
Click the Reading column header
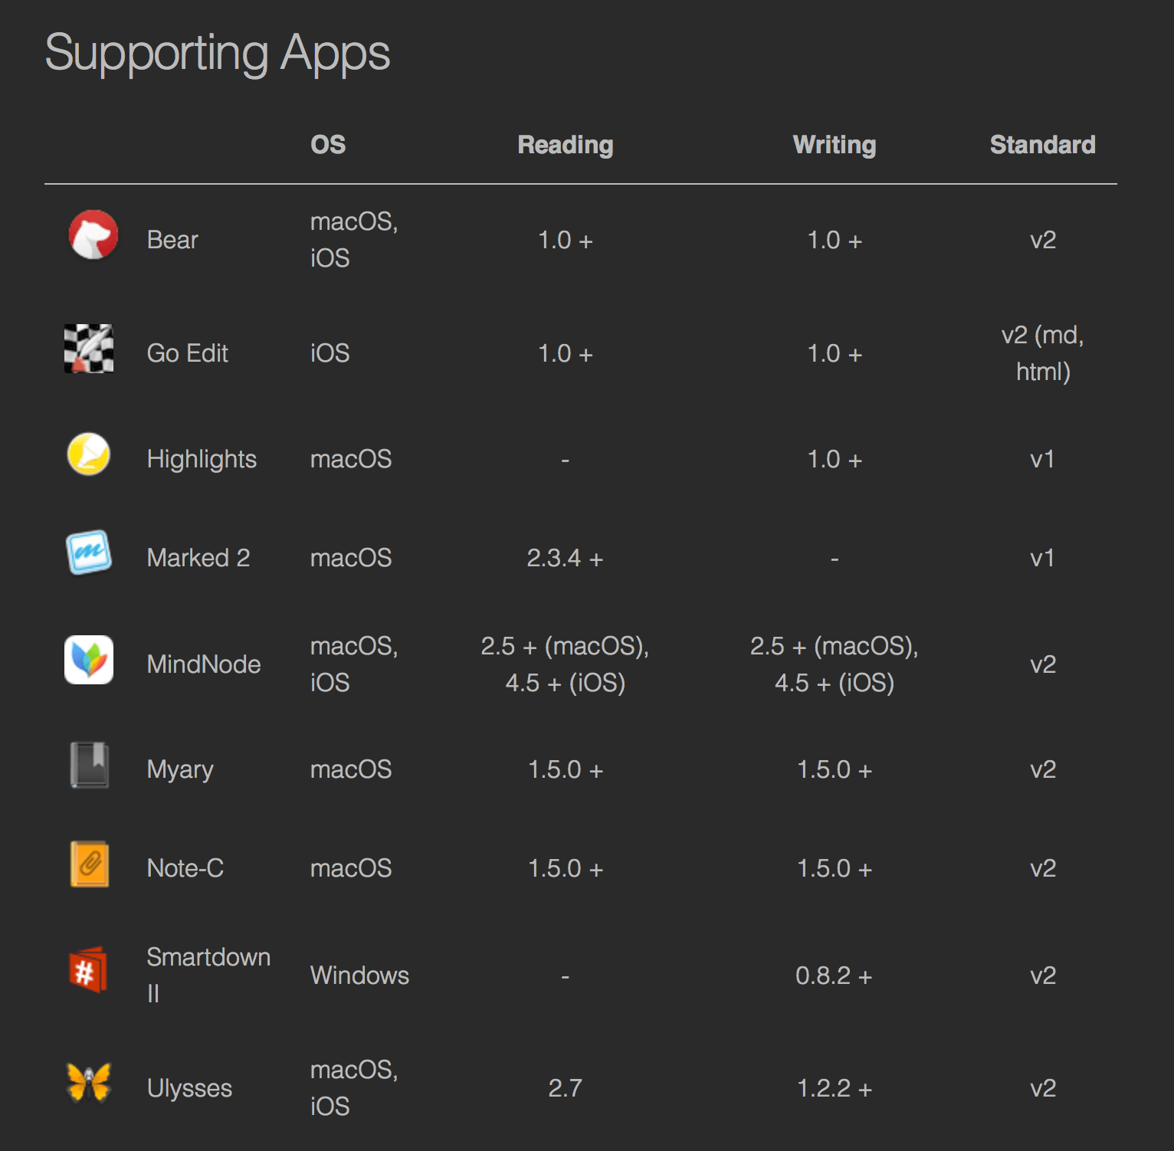(566, 145)
